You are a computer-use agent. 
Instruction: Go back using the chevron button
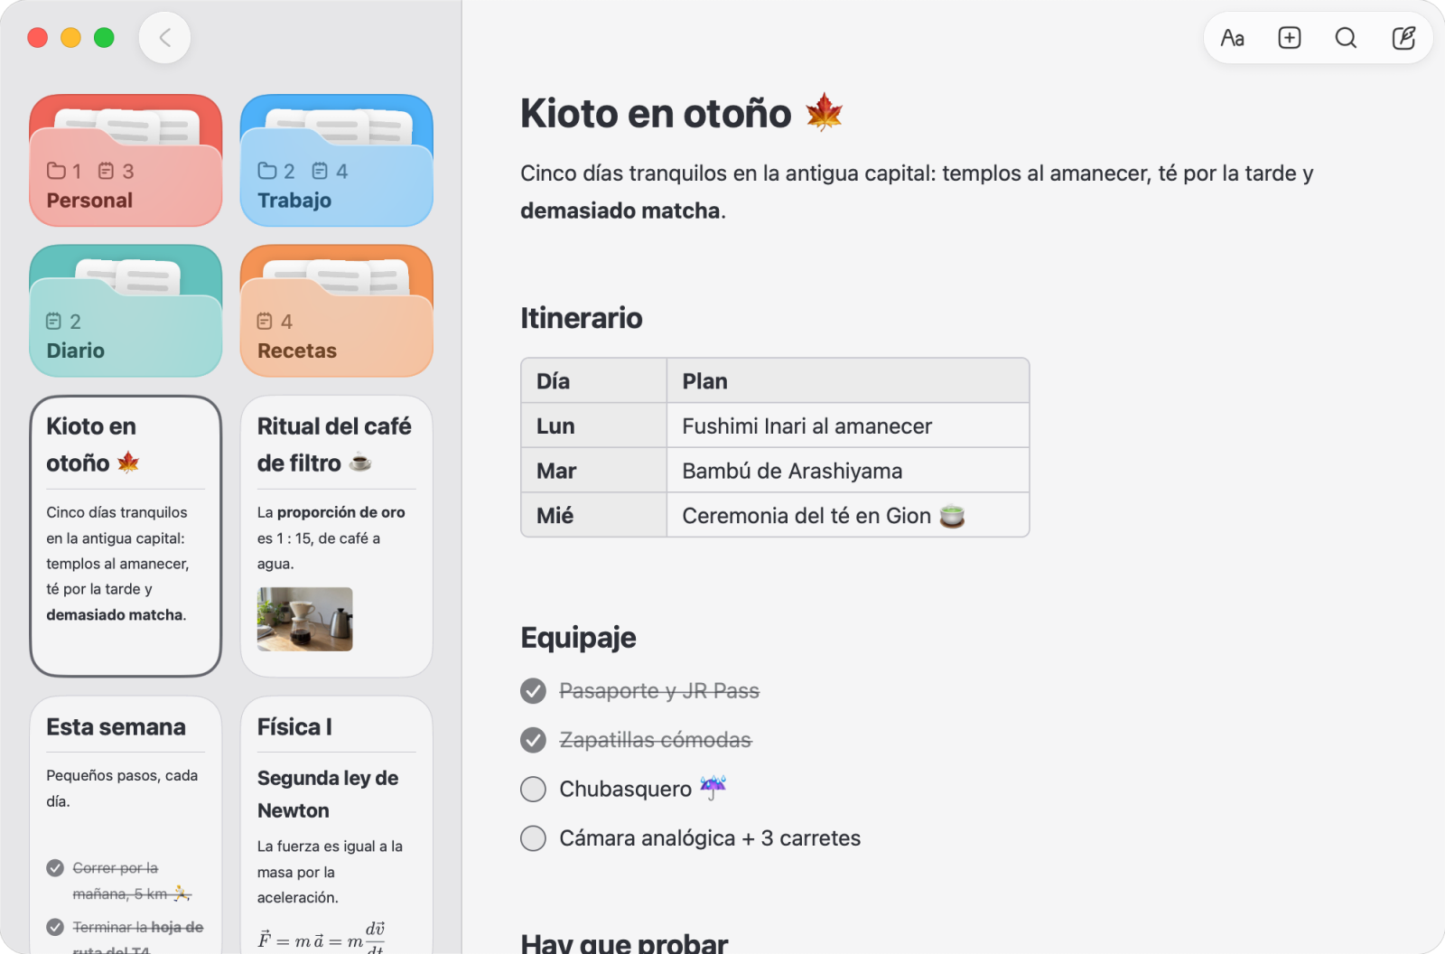[164, 38]
